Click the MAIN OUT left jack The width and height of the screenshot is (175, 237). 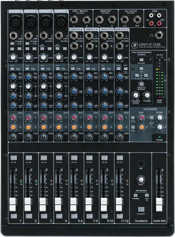99,20
